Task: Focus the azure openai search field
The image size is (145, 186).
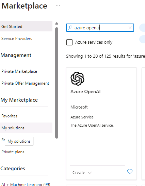Action: [x=100, y=28]
